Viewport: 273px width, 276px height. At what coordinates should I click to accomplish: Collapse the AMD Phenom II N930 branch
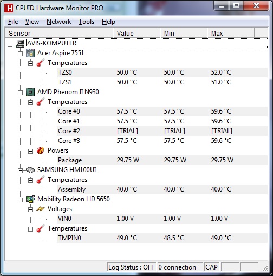[20, 93]
